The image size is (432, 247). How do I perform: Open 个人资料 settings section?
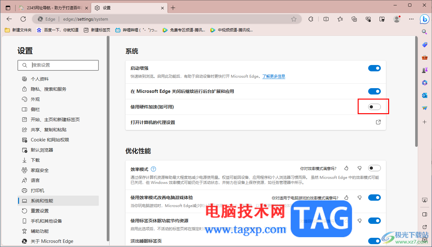pos(58,79)
